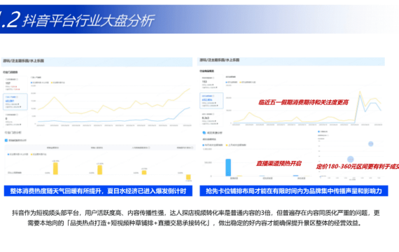Screen dimensions: 399x252
Task: Toggle the yellow legend above the left bar chart
Action: 31,154
